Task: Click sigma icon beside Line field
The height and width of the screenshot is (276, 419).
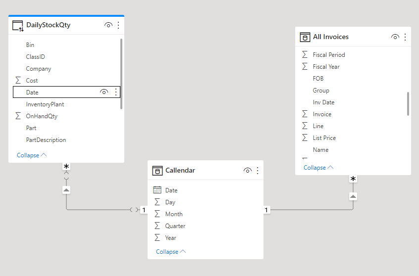Action: point(305,126)
